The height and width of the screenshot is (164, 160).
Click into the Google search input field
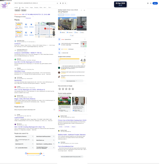[35, 3]
